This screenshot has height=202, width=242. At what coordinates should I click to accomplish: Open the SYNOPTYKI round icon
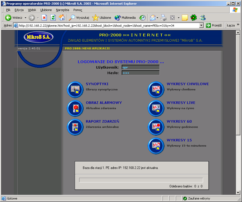75,90
